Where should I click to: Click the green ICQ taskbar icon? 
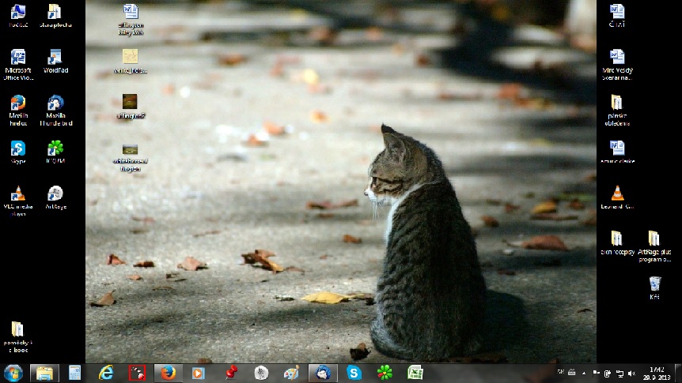click(385, 373)
